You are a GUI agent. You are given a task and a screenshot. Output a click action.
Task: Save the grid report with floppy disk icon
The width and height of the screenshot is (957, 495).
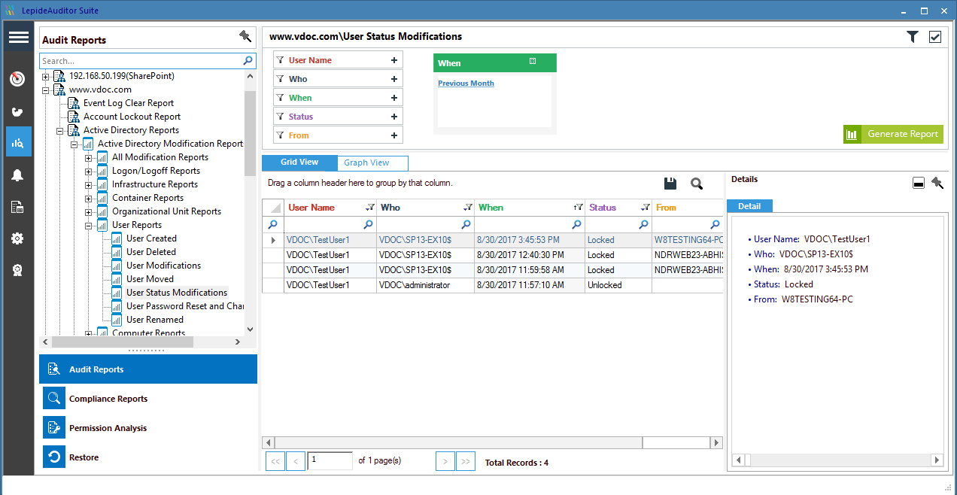point(670,184)
